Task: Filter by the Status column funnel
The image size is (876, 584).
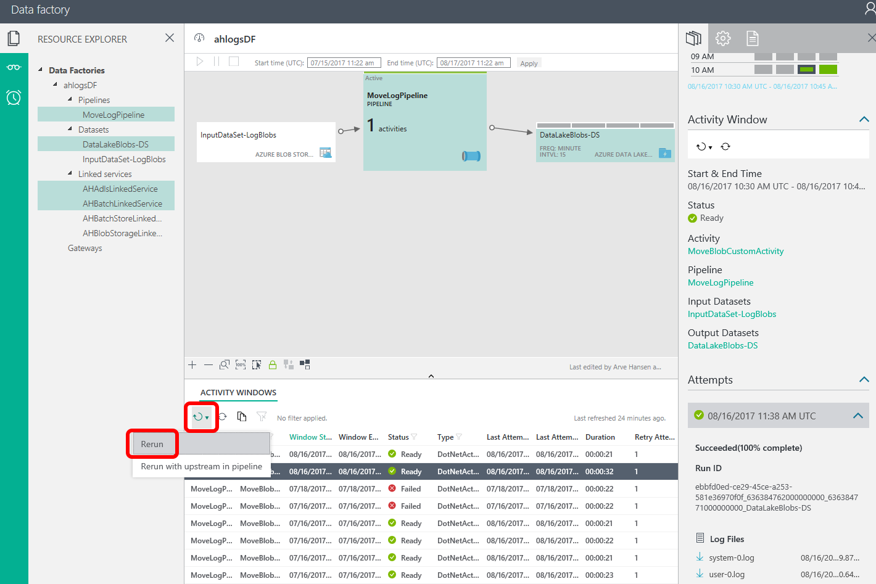Action: 414,437
